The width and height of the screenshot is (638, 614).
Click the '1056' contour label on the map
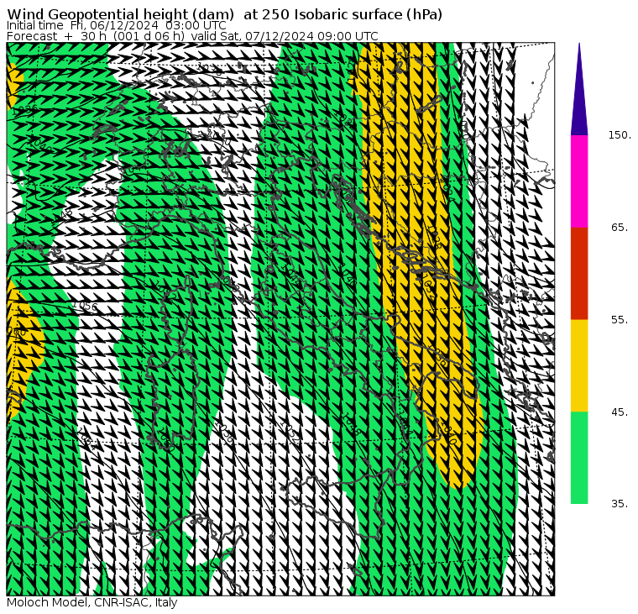pos(85,307)
